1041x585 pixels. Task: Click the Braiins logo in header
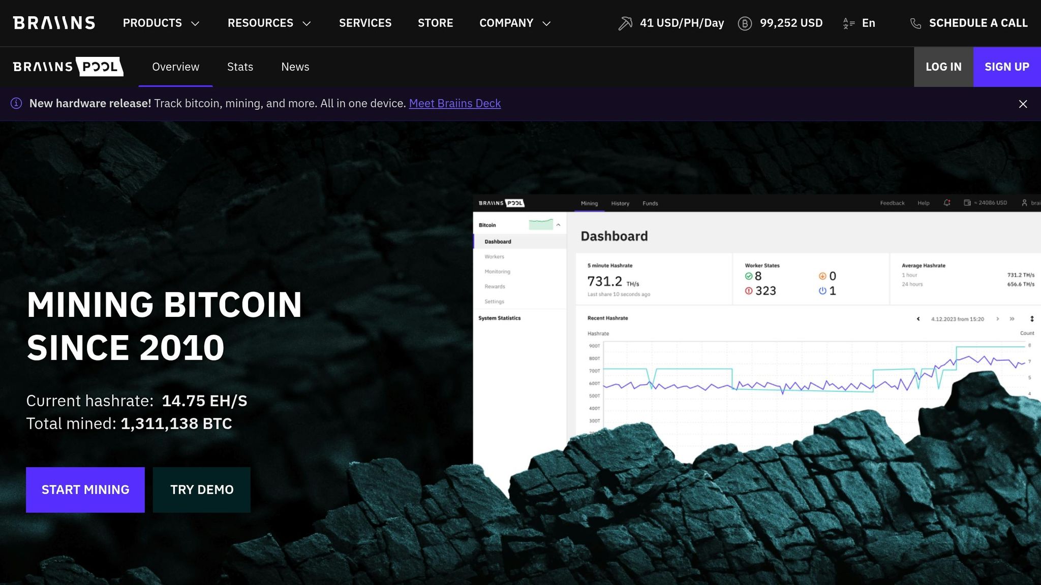tap(54, 23)
